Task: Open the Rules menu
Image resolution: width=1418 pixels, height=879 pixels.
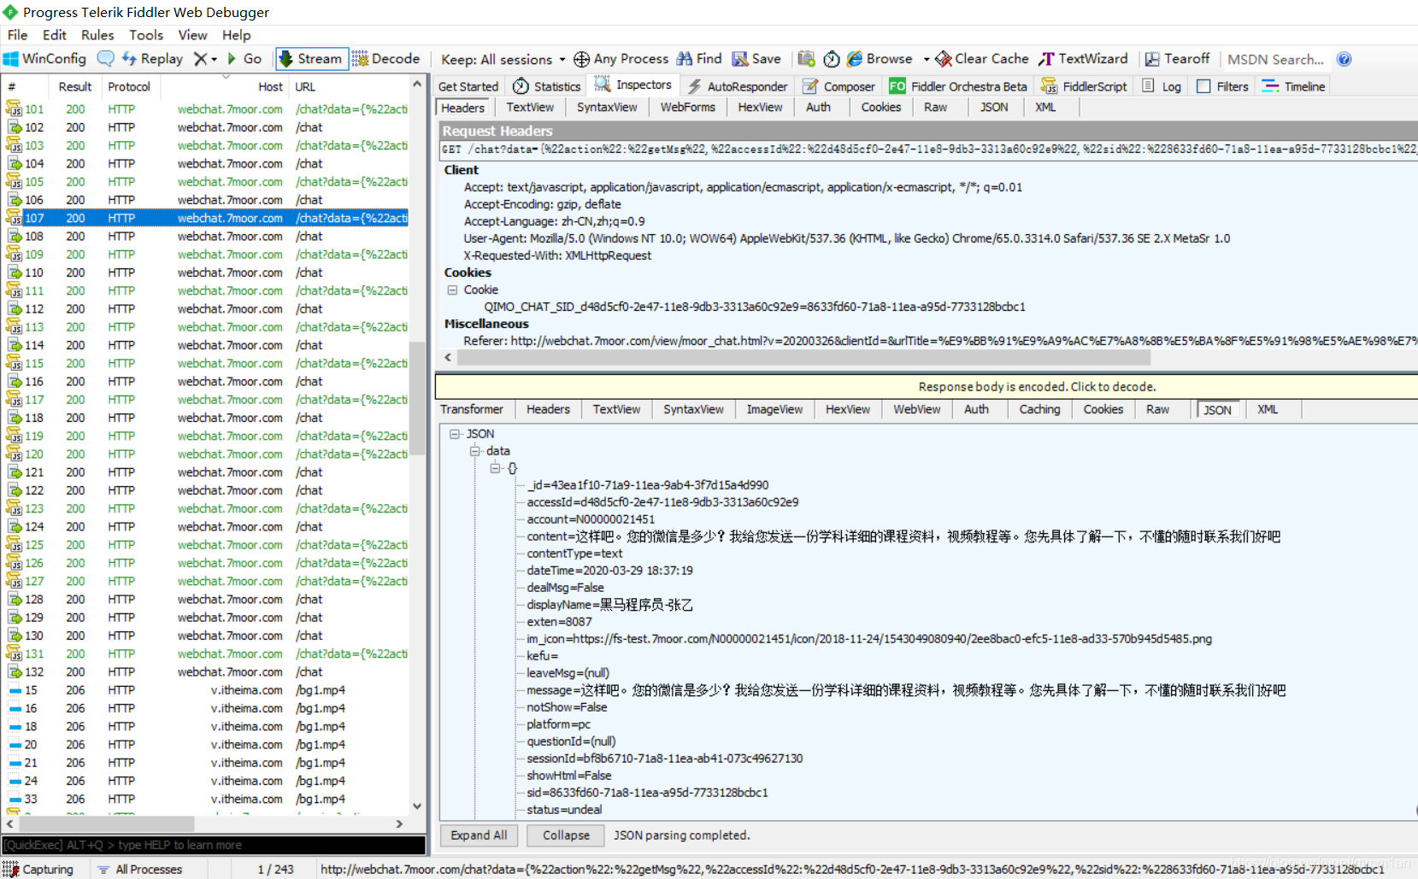Action: tap(97, 35)
